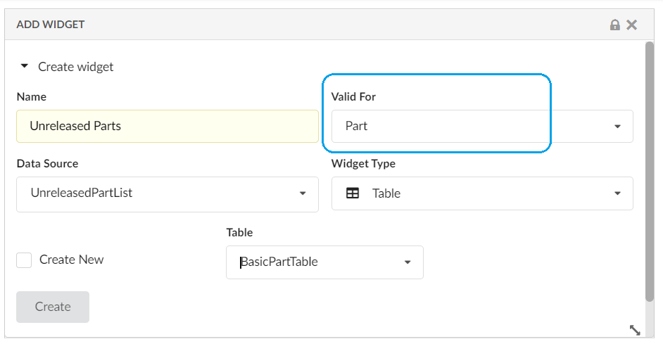The height and width of the screenshot is (351, 663).
Task: Click the Table dropdown caret arrow
Action: click(407, 262)
